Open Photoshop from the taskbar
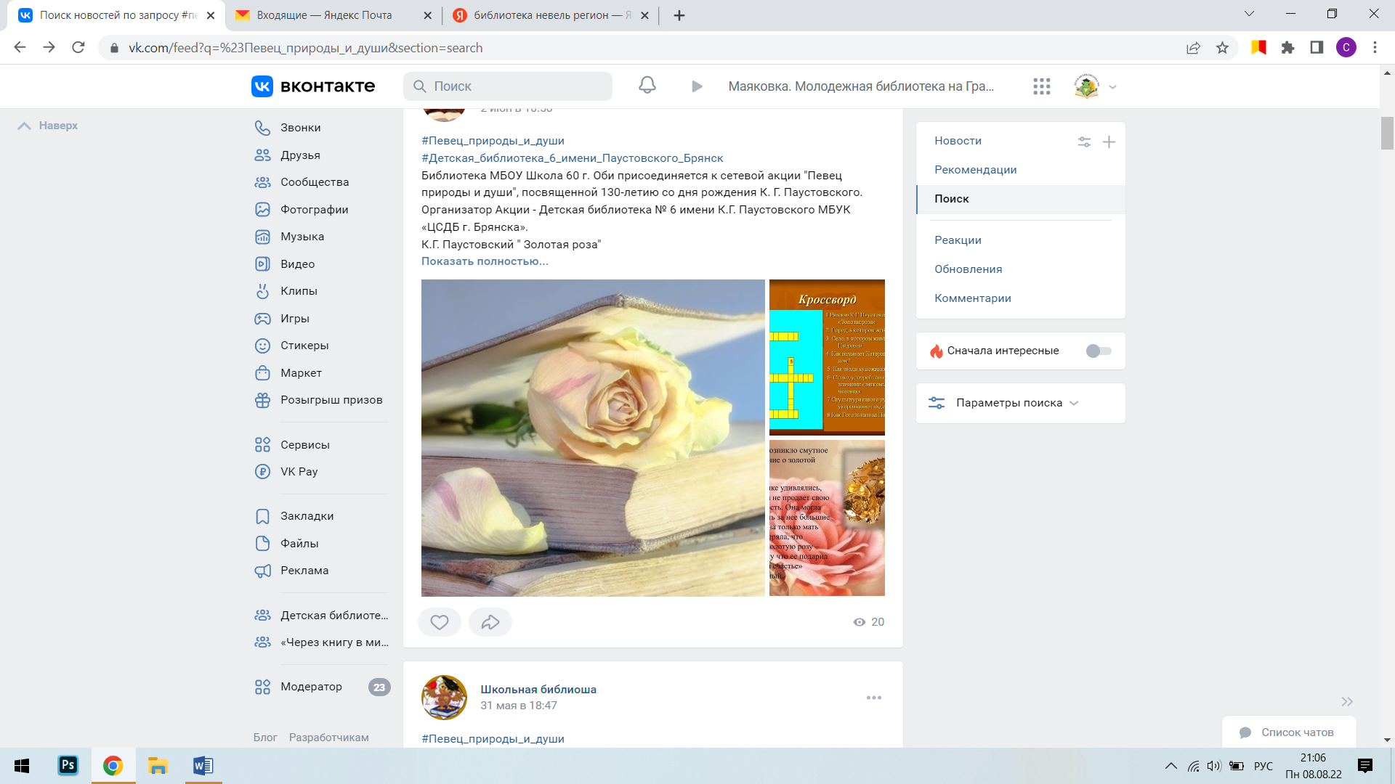 click(x=68, y=765)
